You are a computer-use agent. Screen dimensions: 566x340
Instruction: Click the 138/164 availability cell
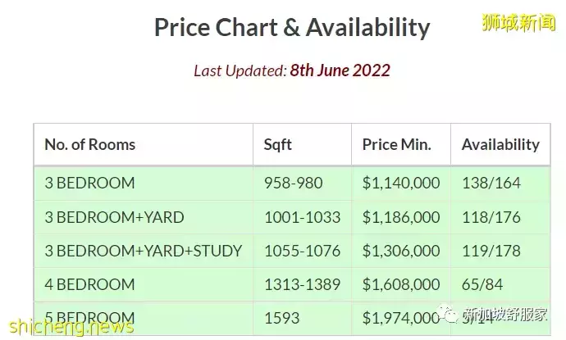[x=491, y=183]
